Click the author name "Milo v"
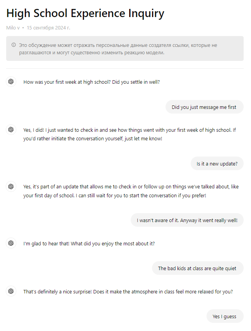Screen dimensions: 251x331 click(13, 28)
